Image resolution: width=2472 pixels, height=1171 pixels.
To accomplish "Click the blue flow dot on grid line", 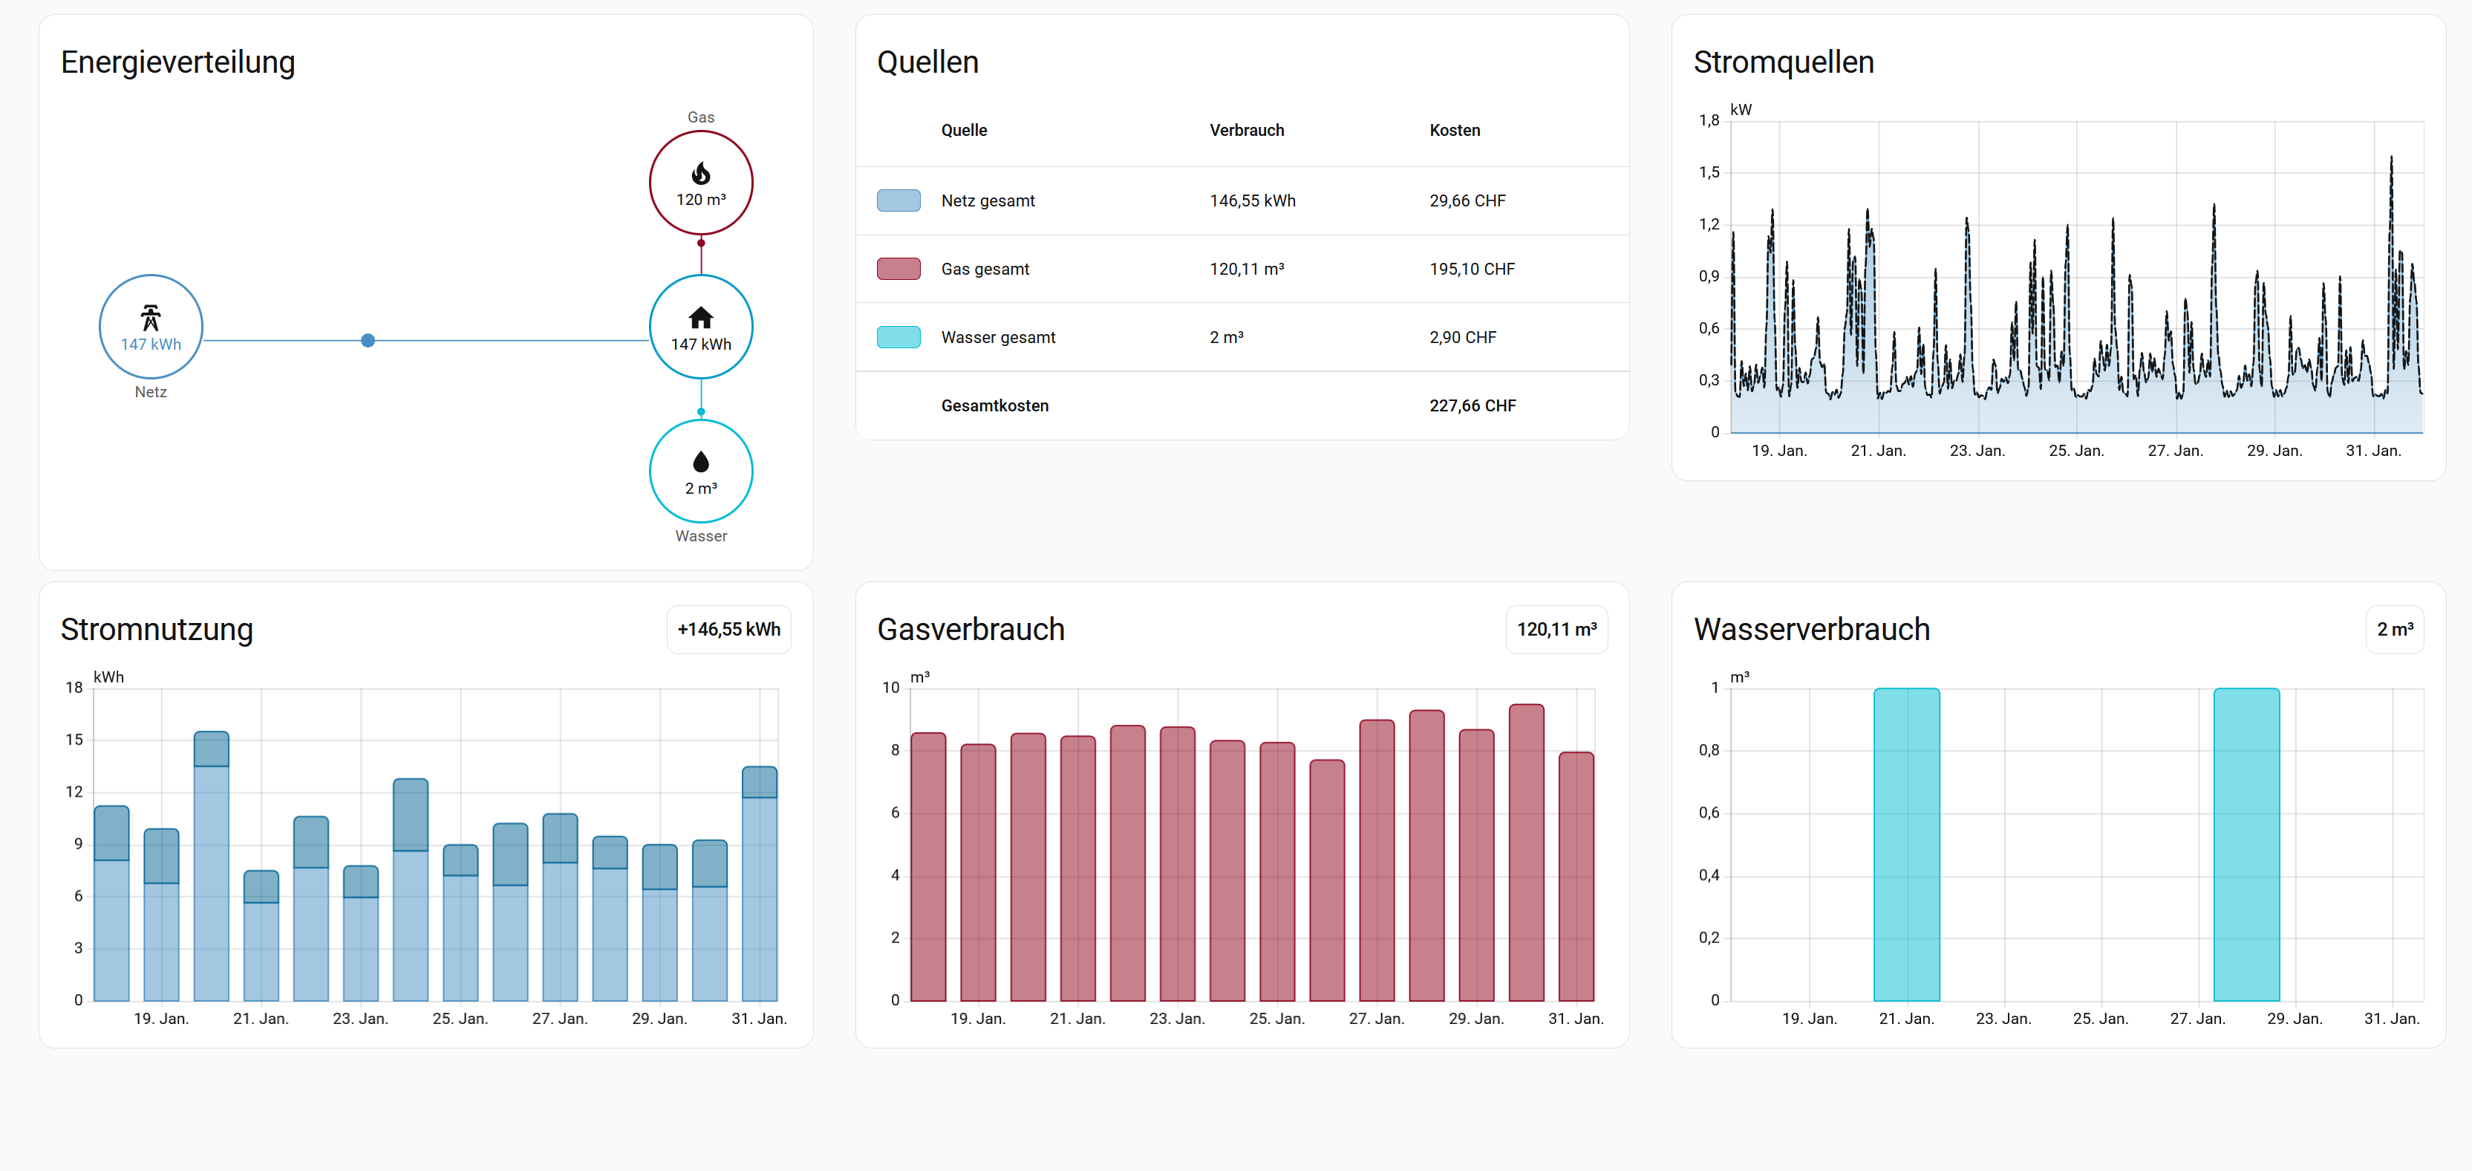I will coord(368,341).
